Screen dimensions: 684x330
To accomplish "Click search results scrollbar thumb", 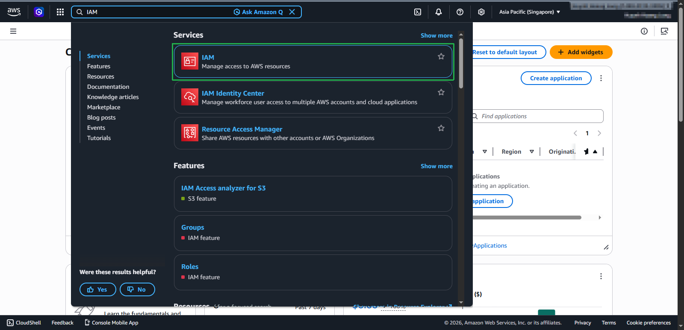I will (x=461, y=63).
